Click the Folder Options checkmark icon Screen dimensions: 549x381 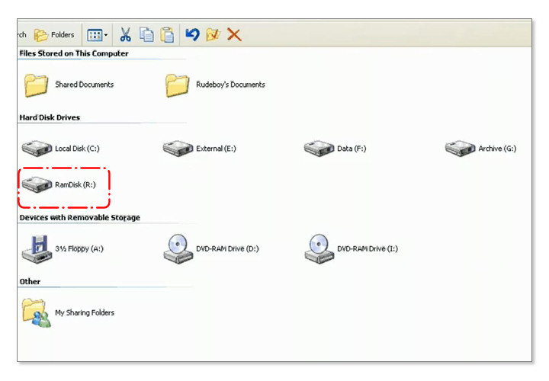[x=213, y=34]
